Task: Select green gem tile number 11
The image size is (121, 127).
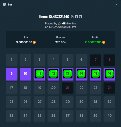Action: 40,74
